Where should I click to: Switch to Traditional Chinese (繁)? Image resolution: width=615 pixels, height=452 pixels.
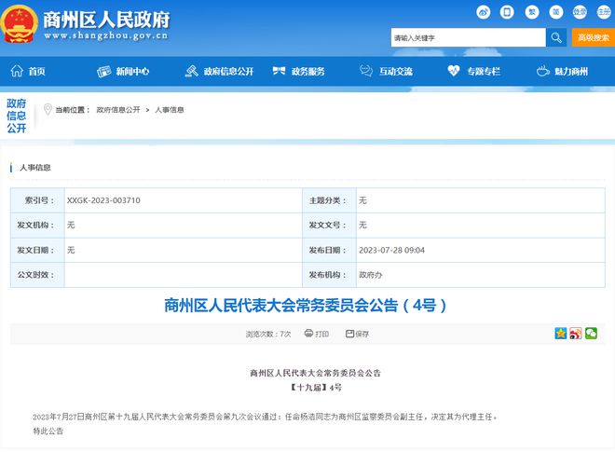(x=532, y=12)
